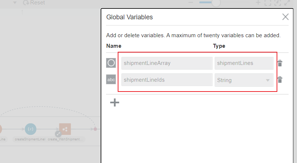Focus the shipmentLineIds name field
This screenshot has height=163, width=297.
(167, 80)
